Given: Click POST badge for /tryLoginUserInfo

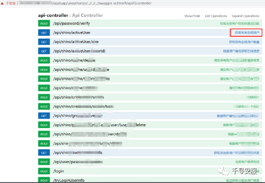Looking at the screenshot, I should pos(44,180).
